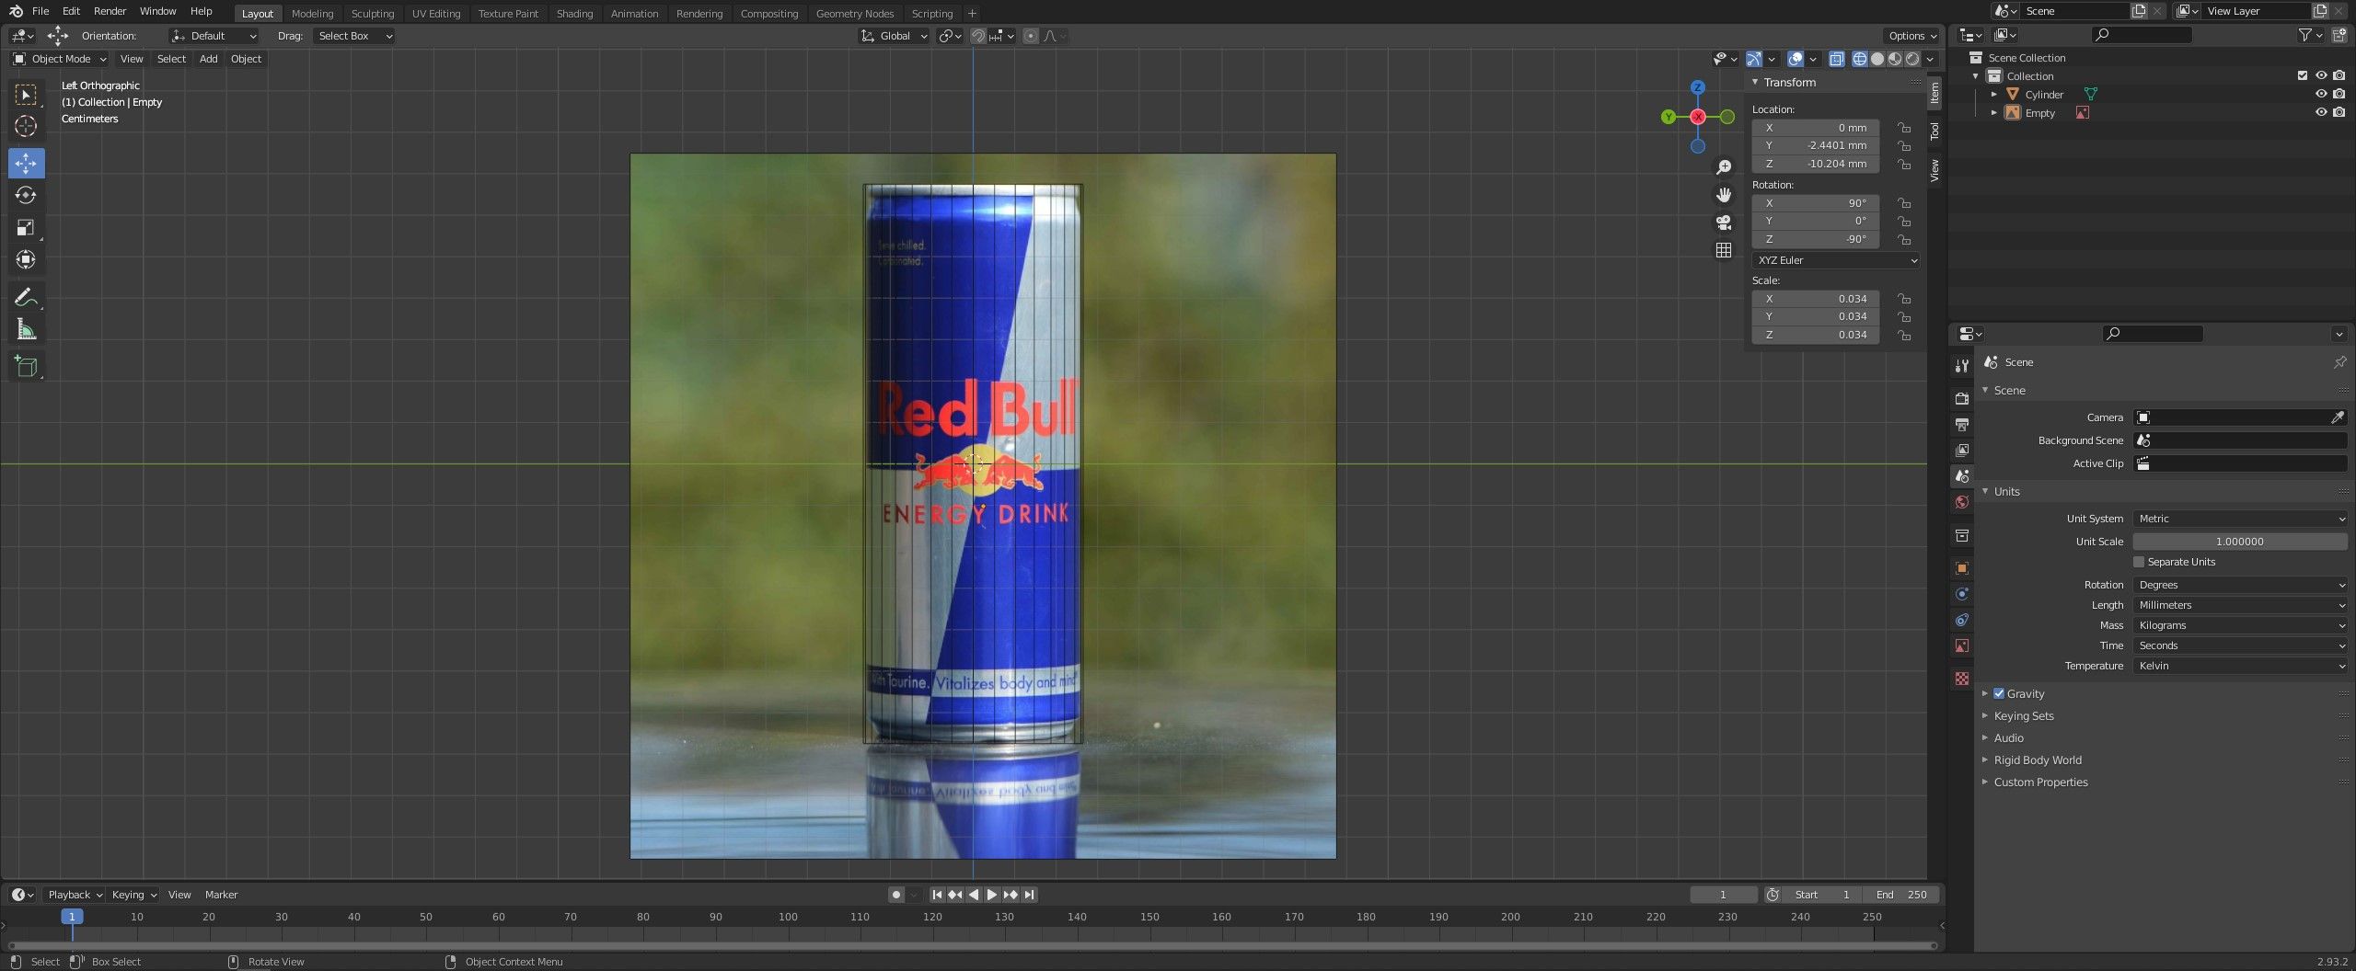Activate the Scale tool

(26, 227)
